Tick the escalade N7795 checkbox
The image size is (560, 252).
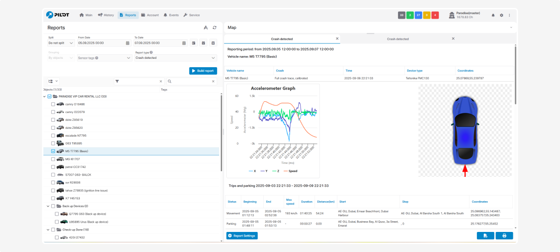(53, 135)
